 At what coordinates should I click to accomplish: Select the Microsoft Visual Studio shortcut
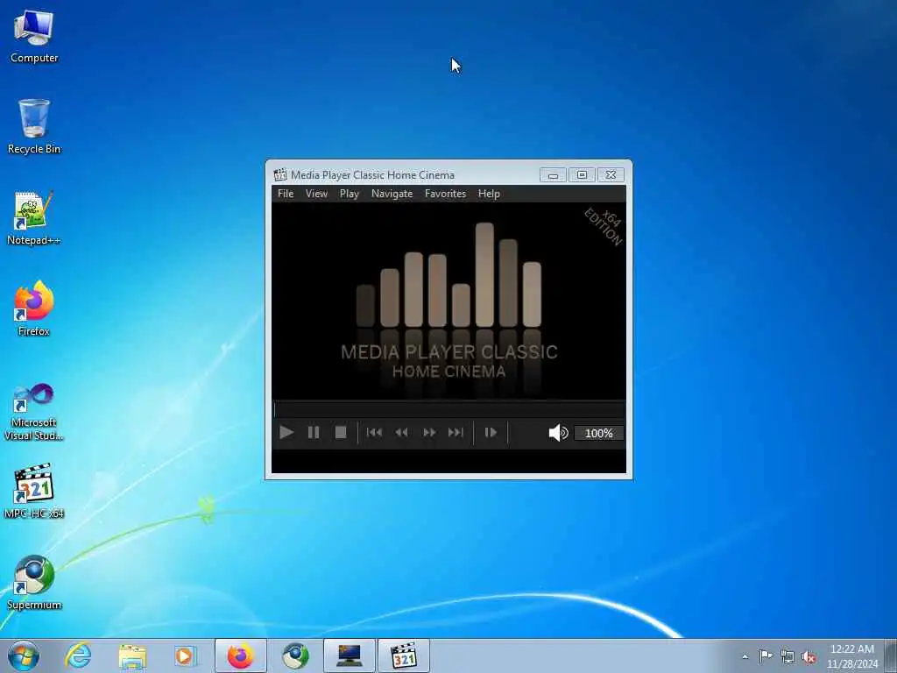34,412
